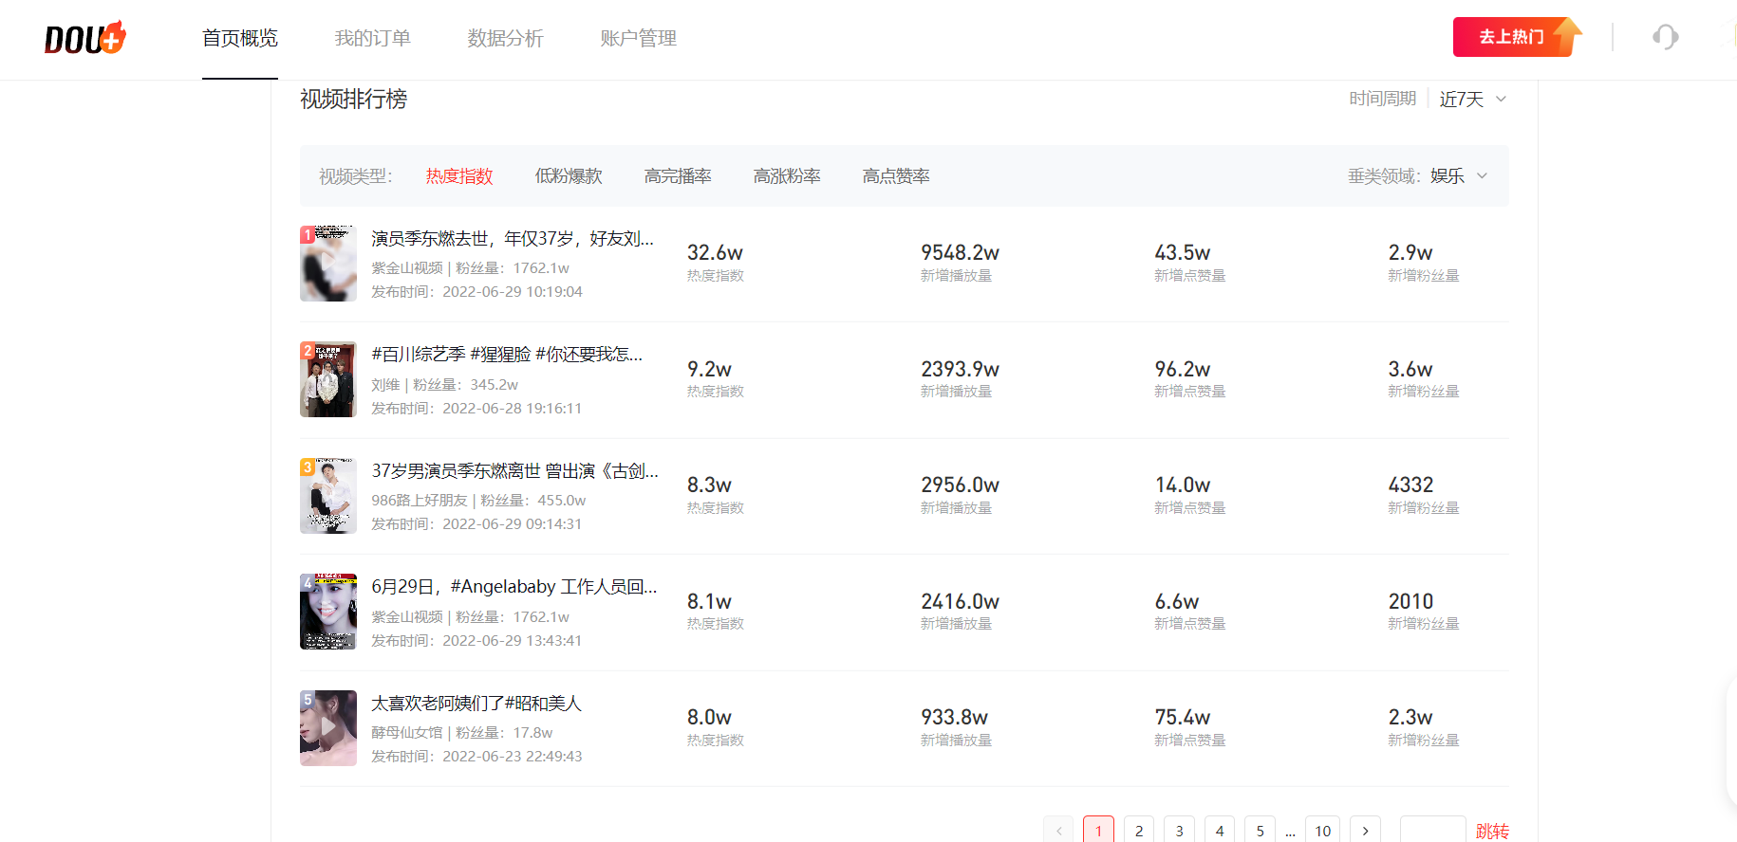Select 低粉爆款 video type filter
The height and width of the screenshot is (842, 1737).
click(569, 175)
